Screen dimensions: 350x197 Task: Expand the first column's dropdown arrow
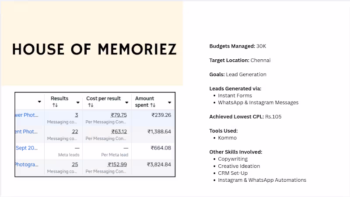pyautogui.click(x=39, y=102)
